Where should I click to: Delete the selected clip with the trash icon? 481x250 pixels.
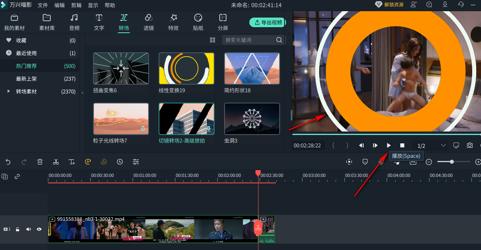(40, 162)
